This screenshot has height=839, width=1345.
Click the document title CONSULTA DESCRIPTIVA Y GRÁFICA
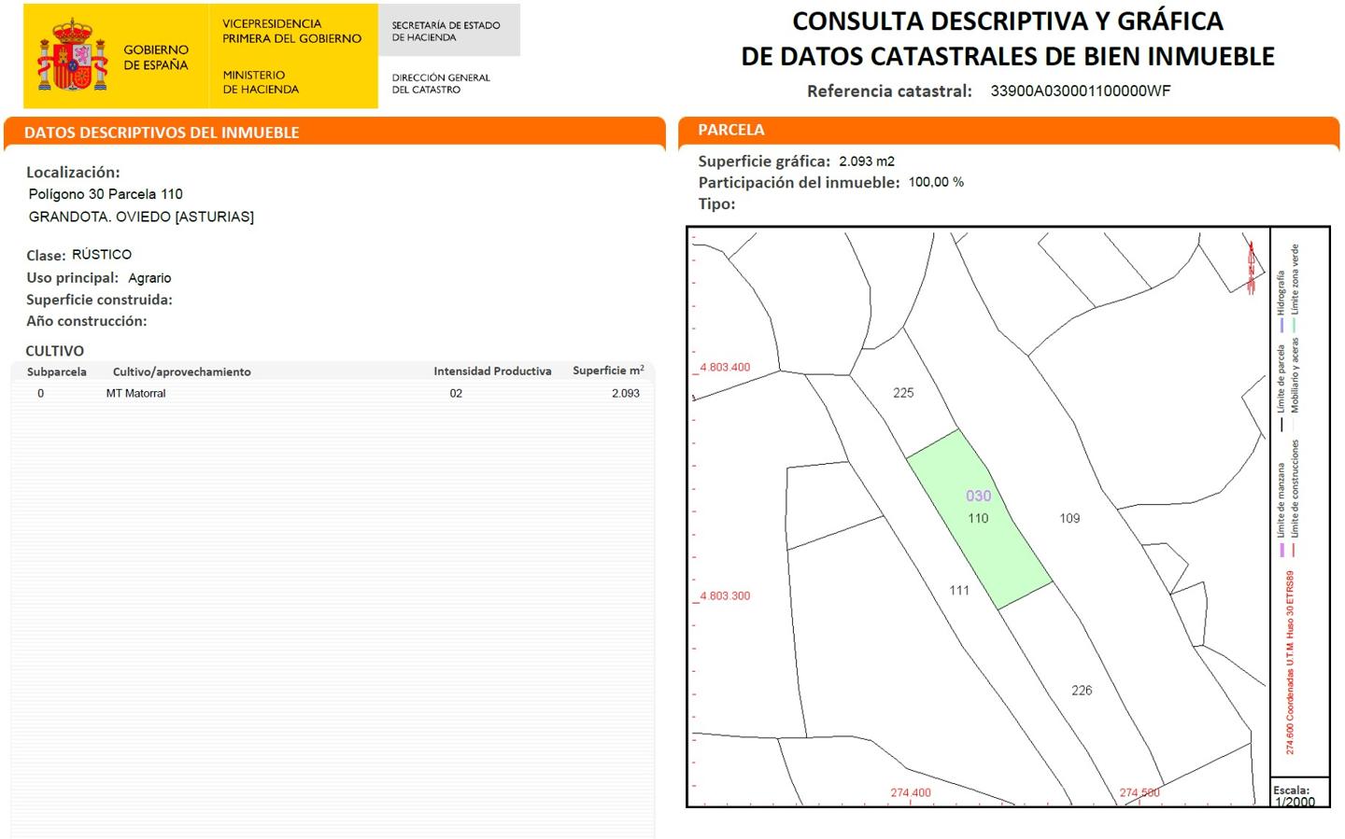[1008, 21]
